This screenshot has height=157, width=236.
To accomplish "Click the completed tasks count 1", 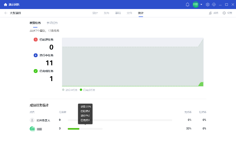I will click(51, 79).
